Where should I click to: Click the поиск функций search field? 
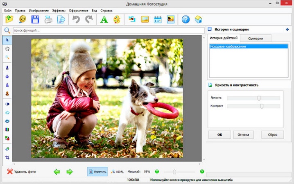[109, 30]
